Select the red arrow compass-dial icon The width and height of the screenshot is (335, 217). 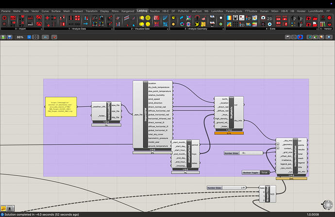click(197, 18)
